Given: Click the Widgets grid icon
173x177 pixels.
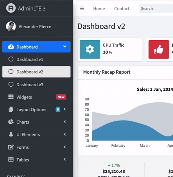Looking at the screenshot, I should tap(11, 97).
